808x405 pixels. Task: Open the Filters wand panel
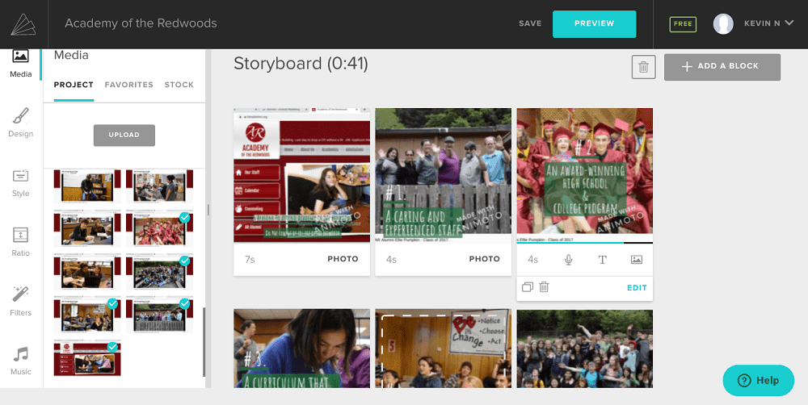point(21,302)
